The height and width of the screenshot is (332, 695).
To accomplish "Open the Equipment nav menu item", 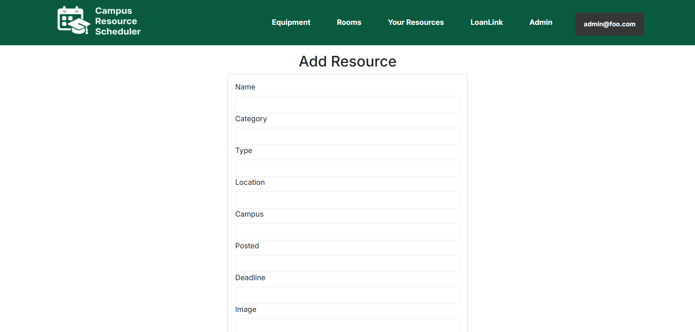I will 291,22.
